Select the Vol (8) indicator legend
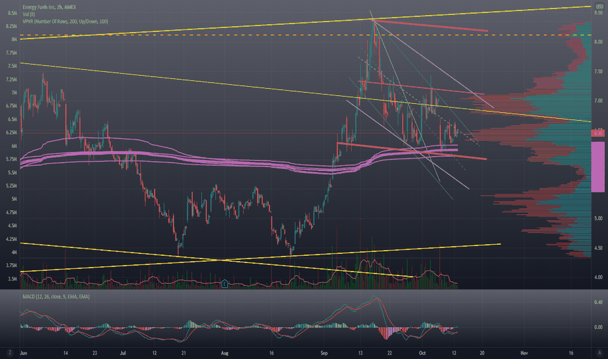The image size is (608, 359). 29,14
